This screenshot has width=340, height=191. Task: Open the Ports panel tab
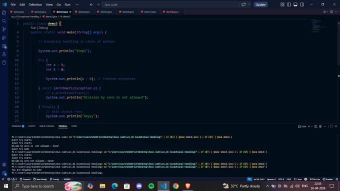tap(74, 126)
